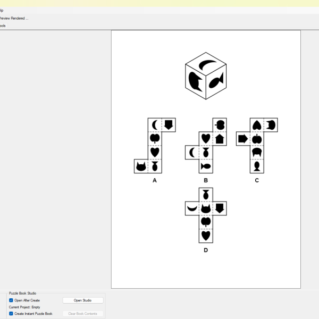Click the down arrow face in net D
The width and height of the screenshot is (319, 319).
[x=220, y=208]
